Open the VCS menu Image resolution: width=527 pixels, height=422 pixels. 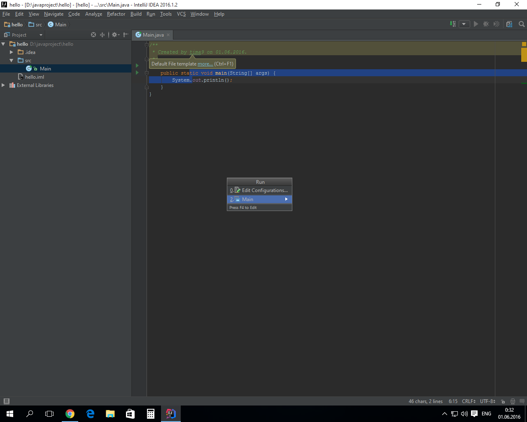pyautogui.click(x=181, y=14)
